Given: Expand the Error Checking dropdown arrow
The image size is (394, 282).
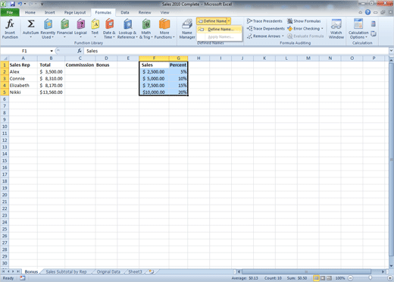Looking at the screenshot, I should point(322,29).
